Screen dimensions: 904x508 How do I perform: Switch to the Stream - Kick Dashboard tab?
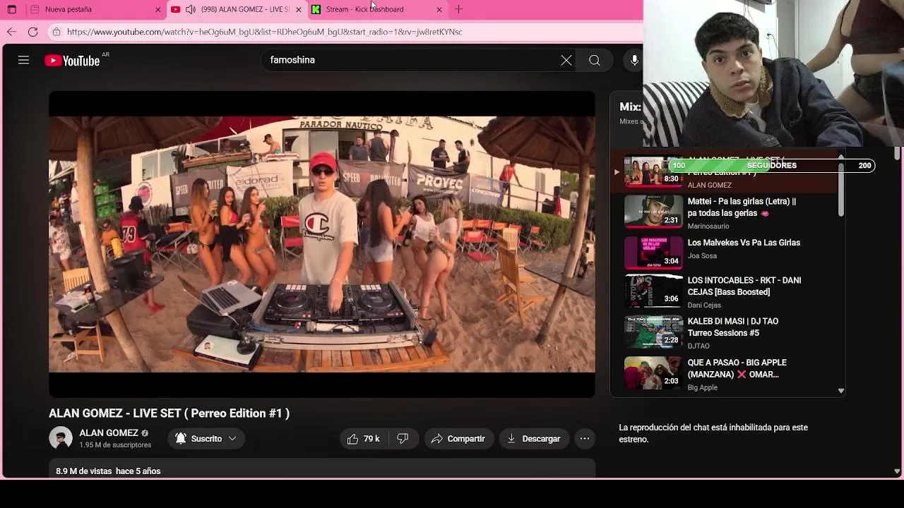point(378,9)
